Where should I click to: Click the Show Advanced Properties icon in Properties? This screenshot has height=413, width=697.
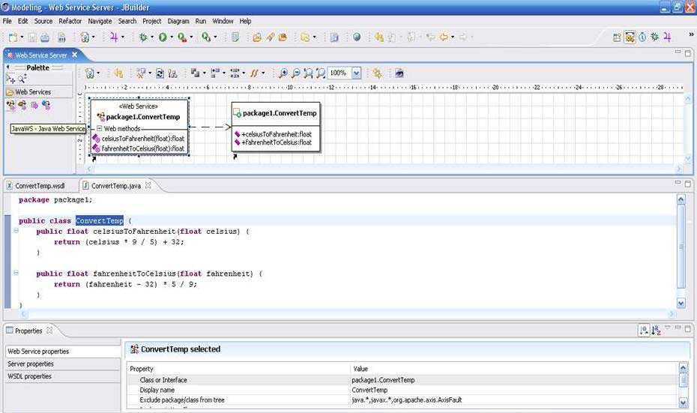coord(644,331)
